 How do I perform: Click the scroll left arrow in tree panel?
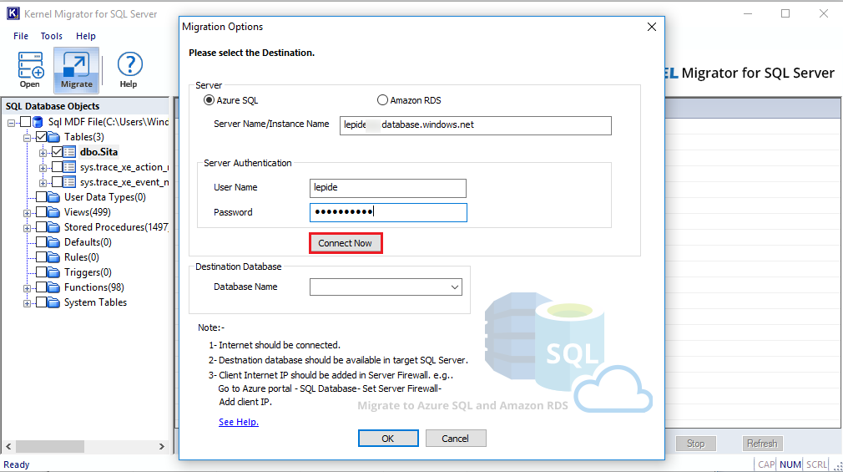(x=8, y=446)
